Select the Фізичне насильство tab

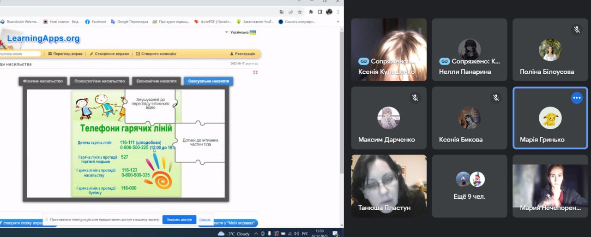[x=43, y=81]
